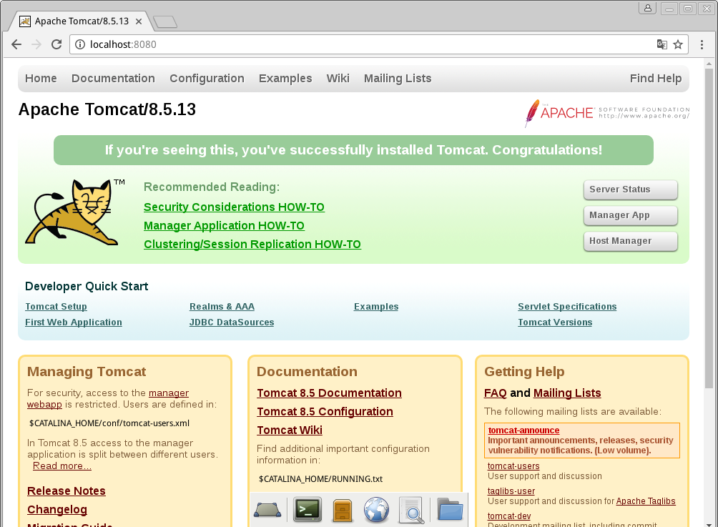Click the Apache Tomcat/8.5.13 heading

click(x=107, y=109)
